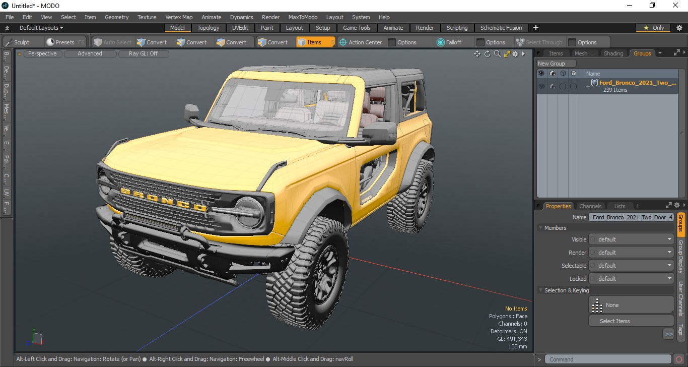This screenshot has width=688, height=367.
Task: Open the viewport settings gear
Action: 516,54
